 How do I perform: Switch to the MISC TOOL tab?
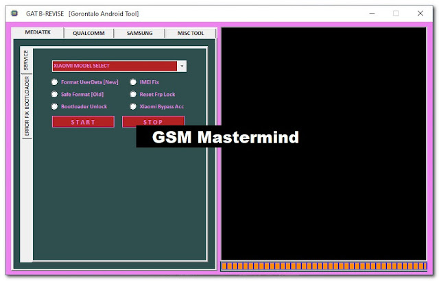pyautogui.click(x=191, y=33)
